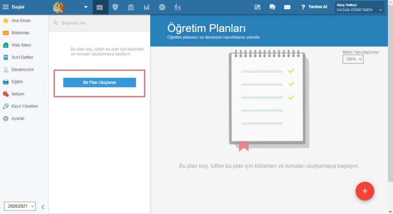The width and height of the screenshot is (393, 214).
Task: Open the chat bubbles icon
Action: [x=272, y=7]
